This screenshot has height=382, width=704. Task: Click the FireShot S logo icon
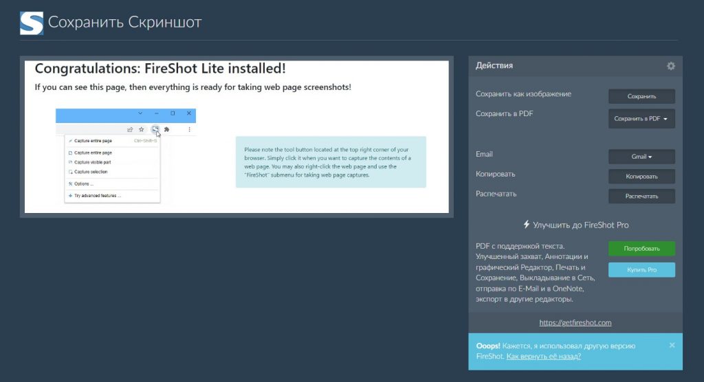[32, 23]
